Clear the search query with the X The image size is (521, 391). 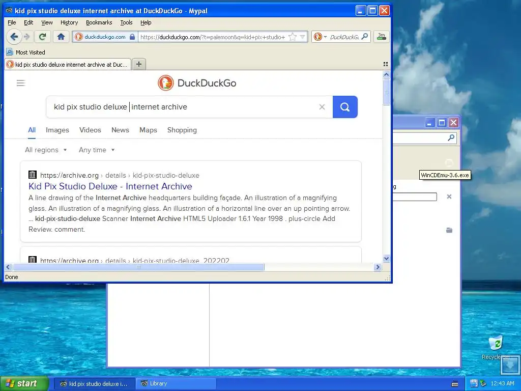tap(322, 107)
